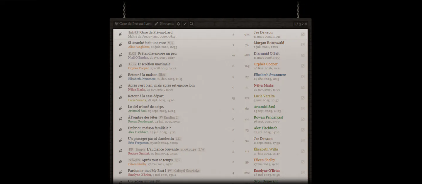Open author profile Niall O'Barden
This screenshot has height=184, width=422.
pyautogui.click(x=138, y=58)
